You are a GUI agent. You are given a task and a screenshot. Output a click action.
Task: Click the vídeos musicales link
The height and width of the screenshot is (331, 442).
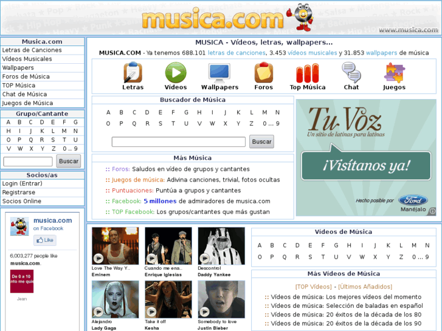click(312, 53)
